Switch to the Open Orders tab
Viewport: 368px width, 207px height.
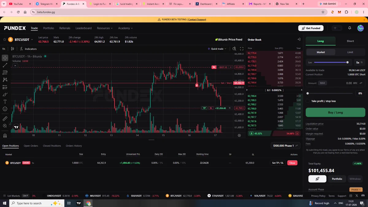(x=31, y=146)
